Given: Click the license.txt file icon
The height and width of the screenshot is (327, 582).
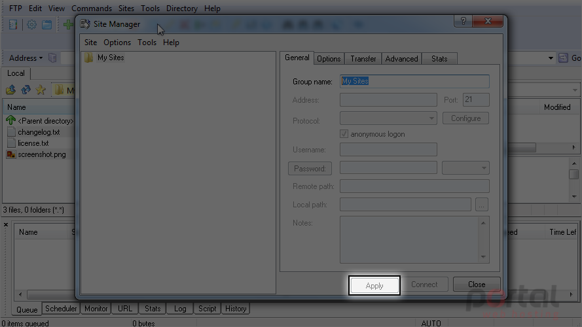Looking at the screenshot, I should coord(12,143).
